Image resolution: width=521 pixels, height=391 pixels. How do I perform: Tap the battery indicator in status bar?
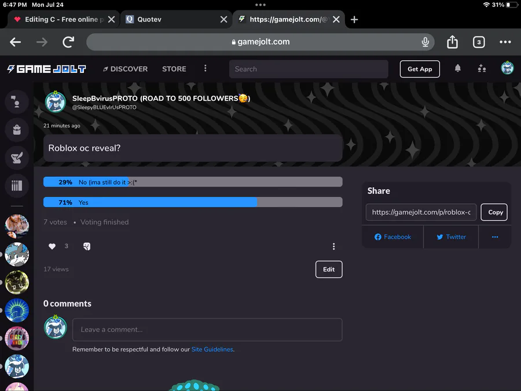coord(512,5)
